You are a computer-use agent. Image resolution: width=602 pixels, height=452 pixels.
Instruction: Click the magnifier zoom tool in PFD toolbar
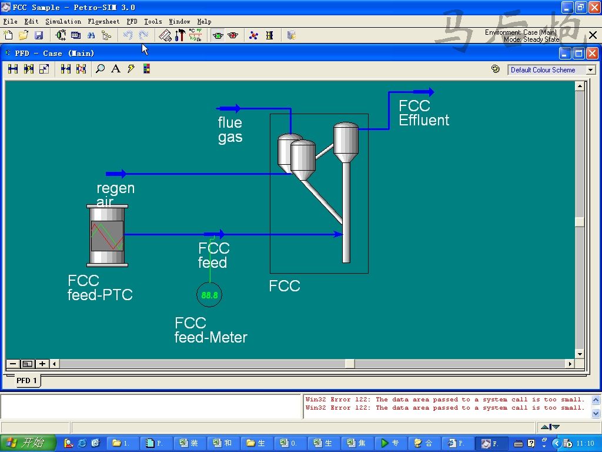[101, 69]
